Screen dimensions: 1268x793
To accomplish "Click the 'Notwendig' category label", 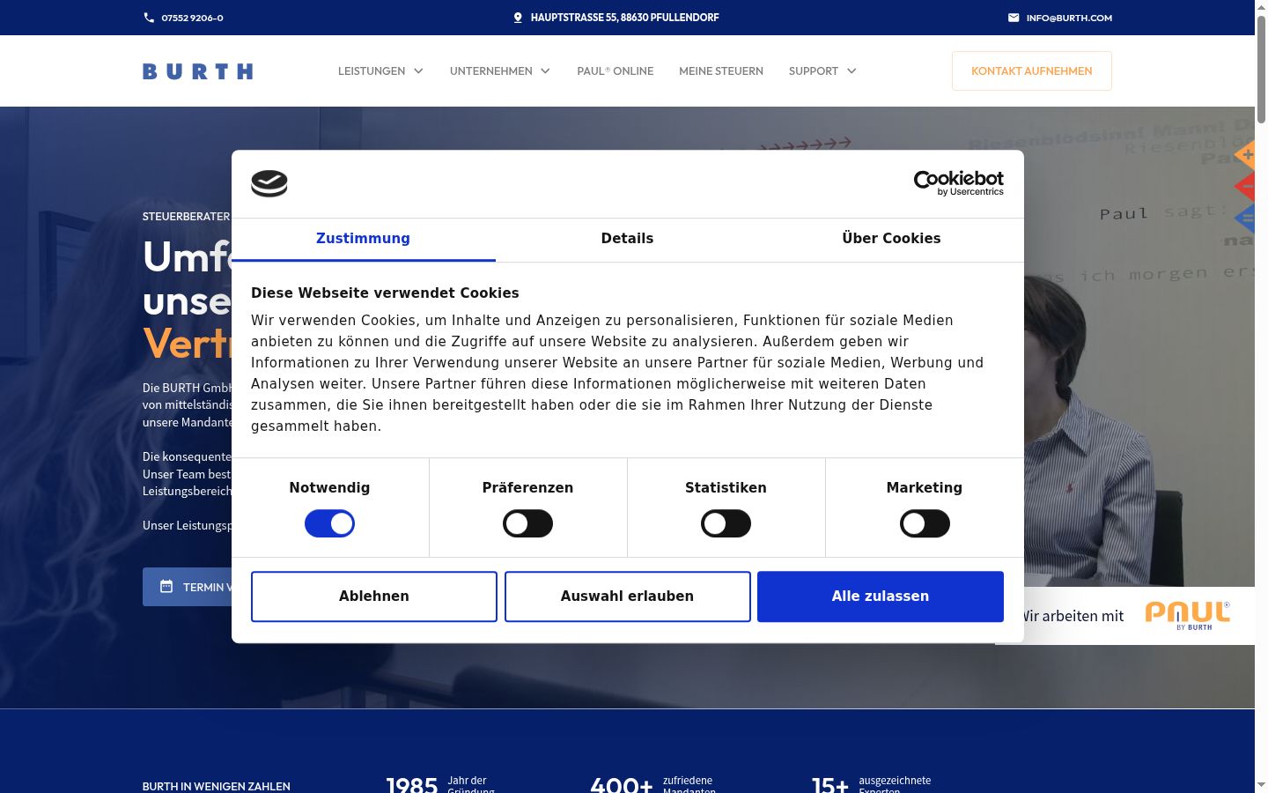I will (x=330, y=488).
